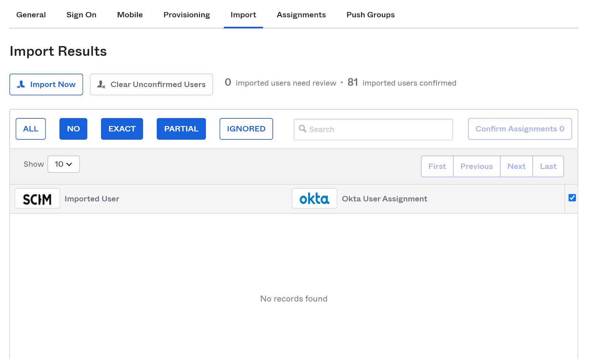
Task: Switch to the Assignments tab
Action: (301, 15)
